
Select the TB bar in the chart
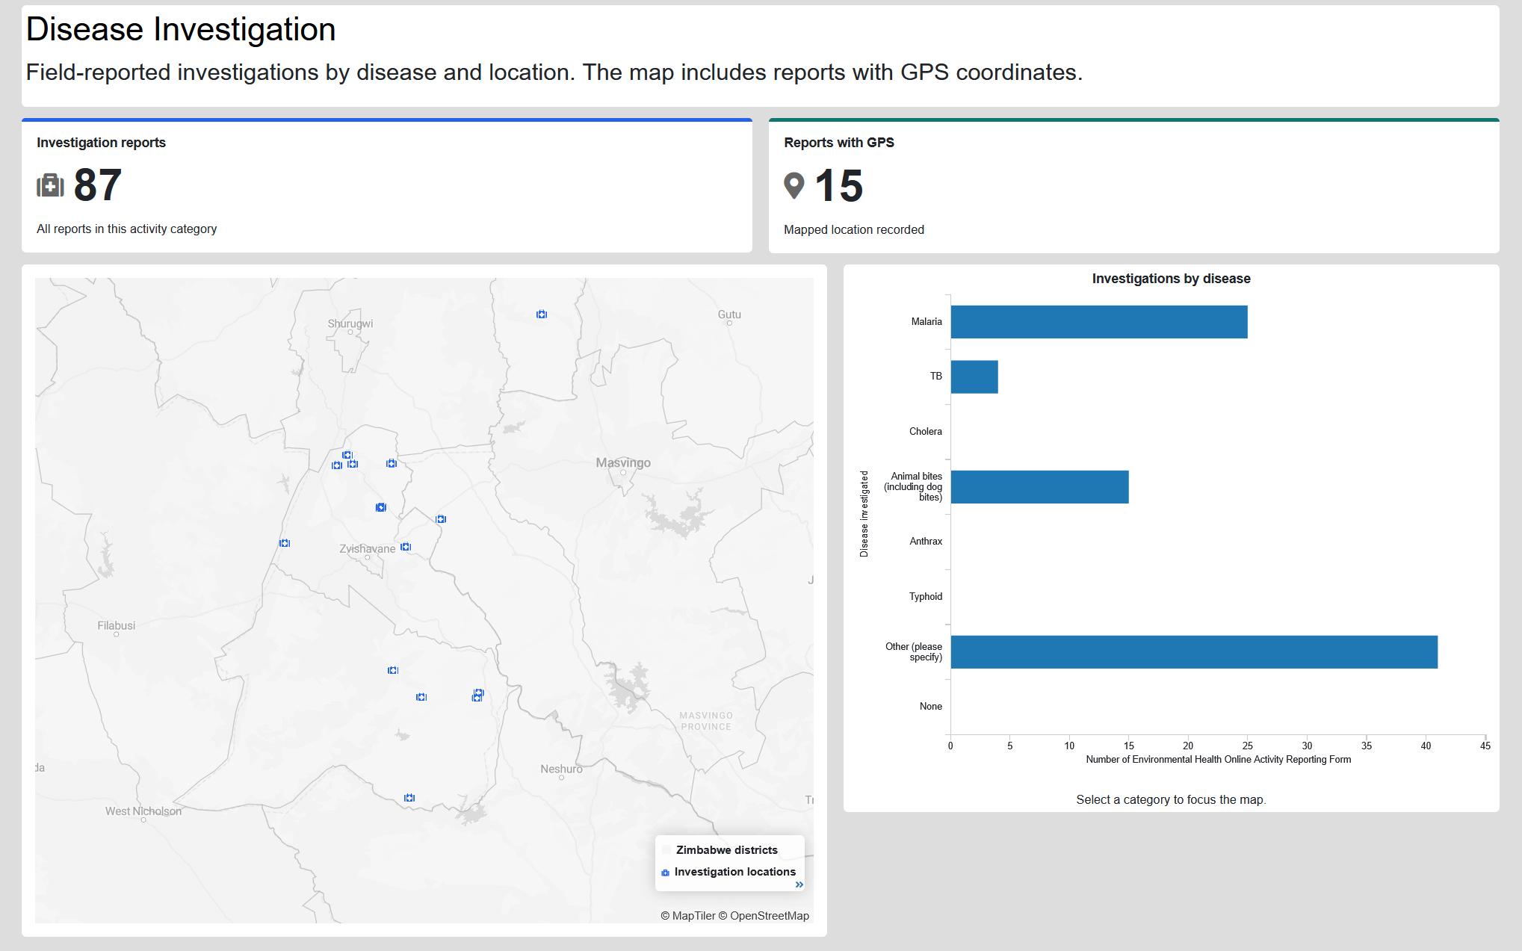point(974,377)
